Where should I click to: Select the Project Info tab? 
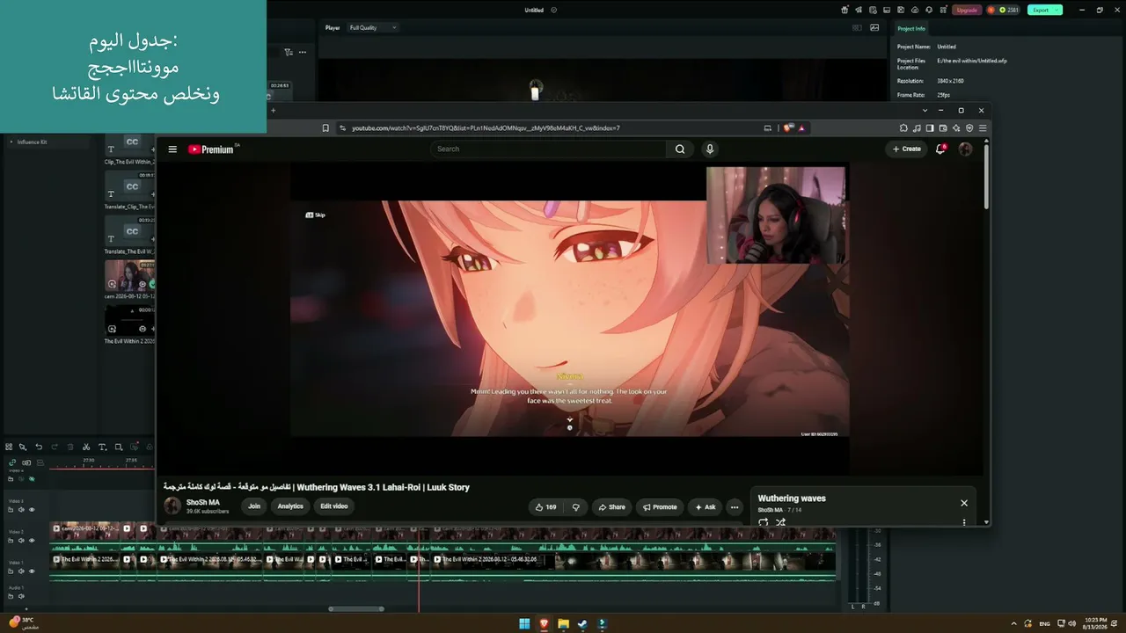tap(911, 29)
